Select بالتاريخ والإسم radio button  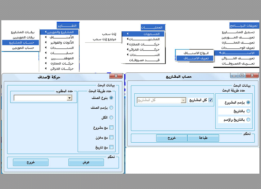tap(248, 119)
